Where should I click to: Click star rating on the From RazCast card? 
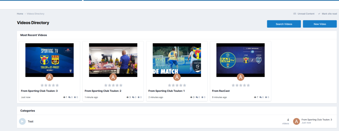(x=240, y=85)
